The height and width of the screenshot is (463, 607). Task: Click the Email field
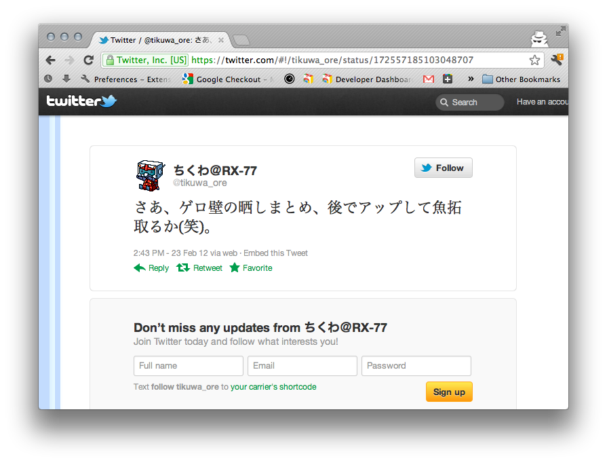pyautogui.click(x=302, y=366)
